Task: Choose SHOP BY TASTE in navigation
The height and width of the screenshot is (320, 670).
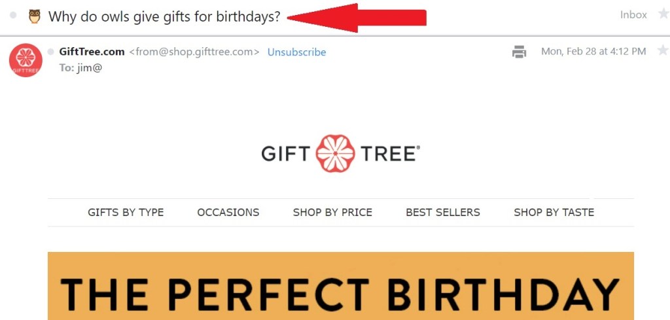Action: pos(554,212)
